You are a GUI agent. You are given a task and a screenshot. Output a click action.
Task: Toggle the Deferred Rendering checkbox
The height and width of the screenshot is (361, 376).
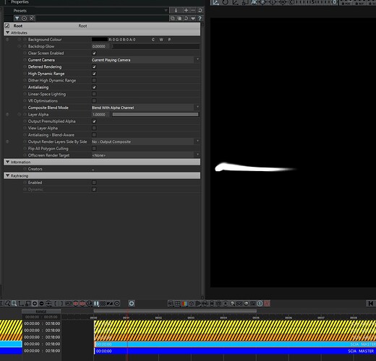[x=94, y=67]
